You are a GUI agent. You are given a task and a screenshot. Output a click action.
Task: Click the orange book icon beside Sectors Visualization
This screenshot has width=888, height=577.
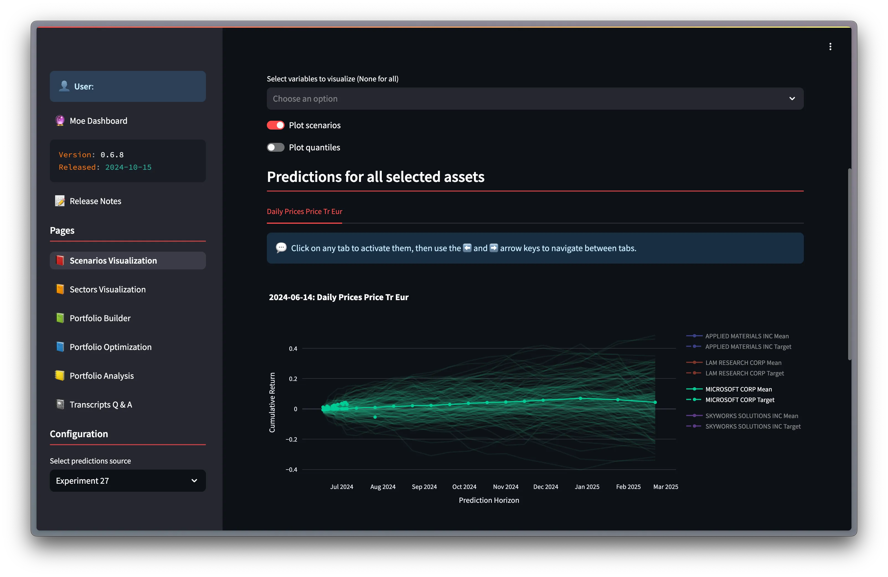pos(60,289)
